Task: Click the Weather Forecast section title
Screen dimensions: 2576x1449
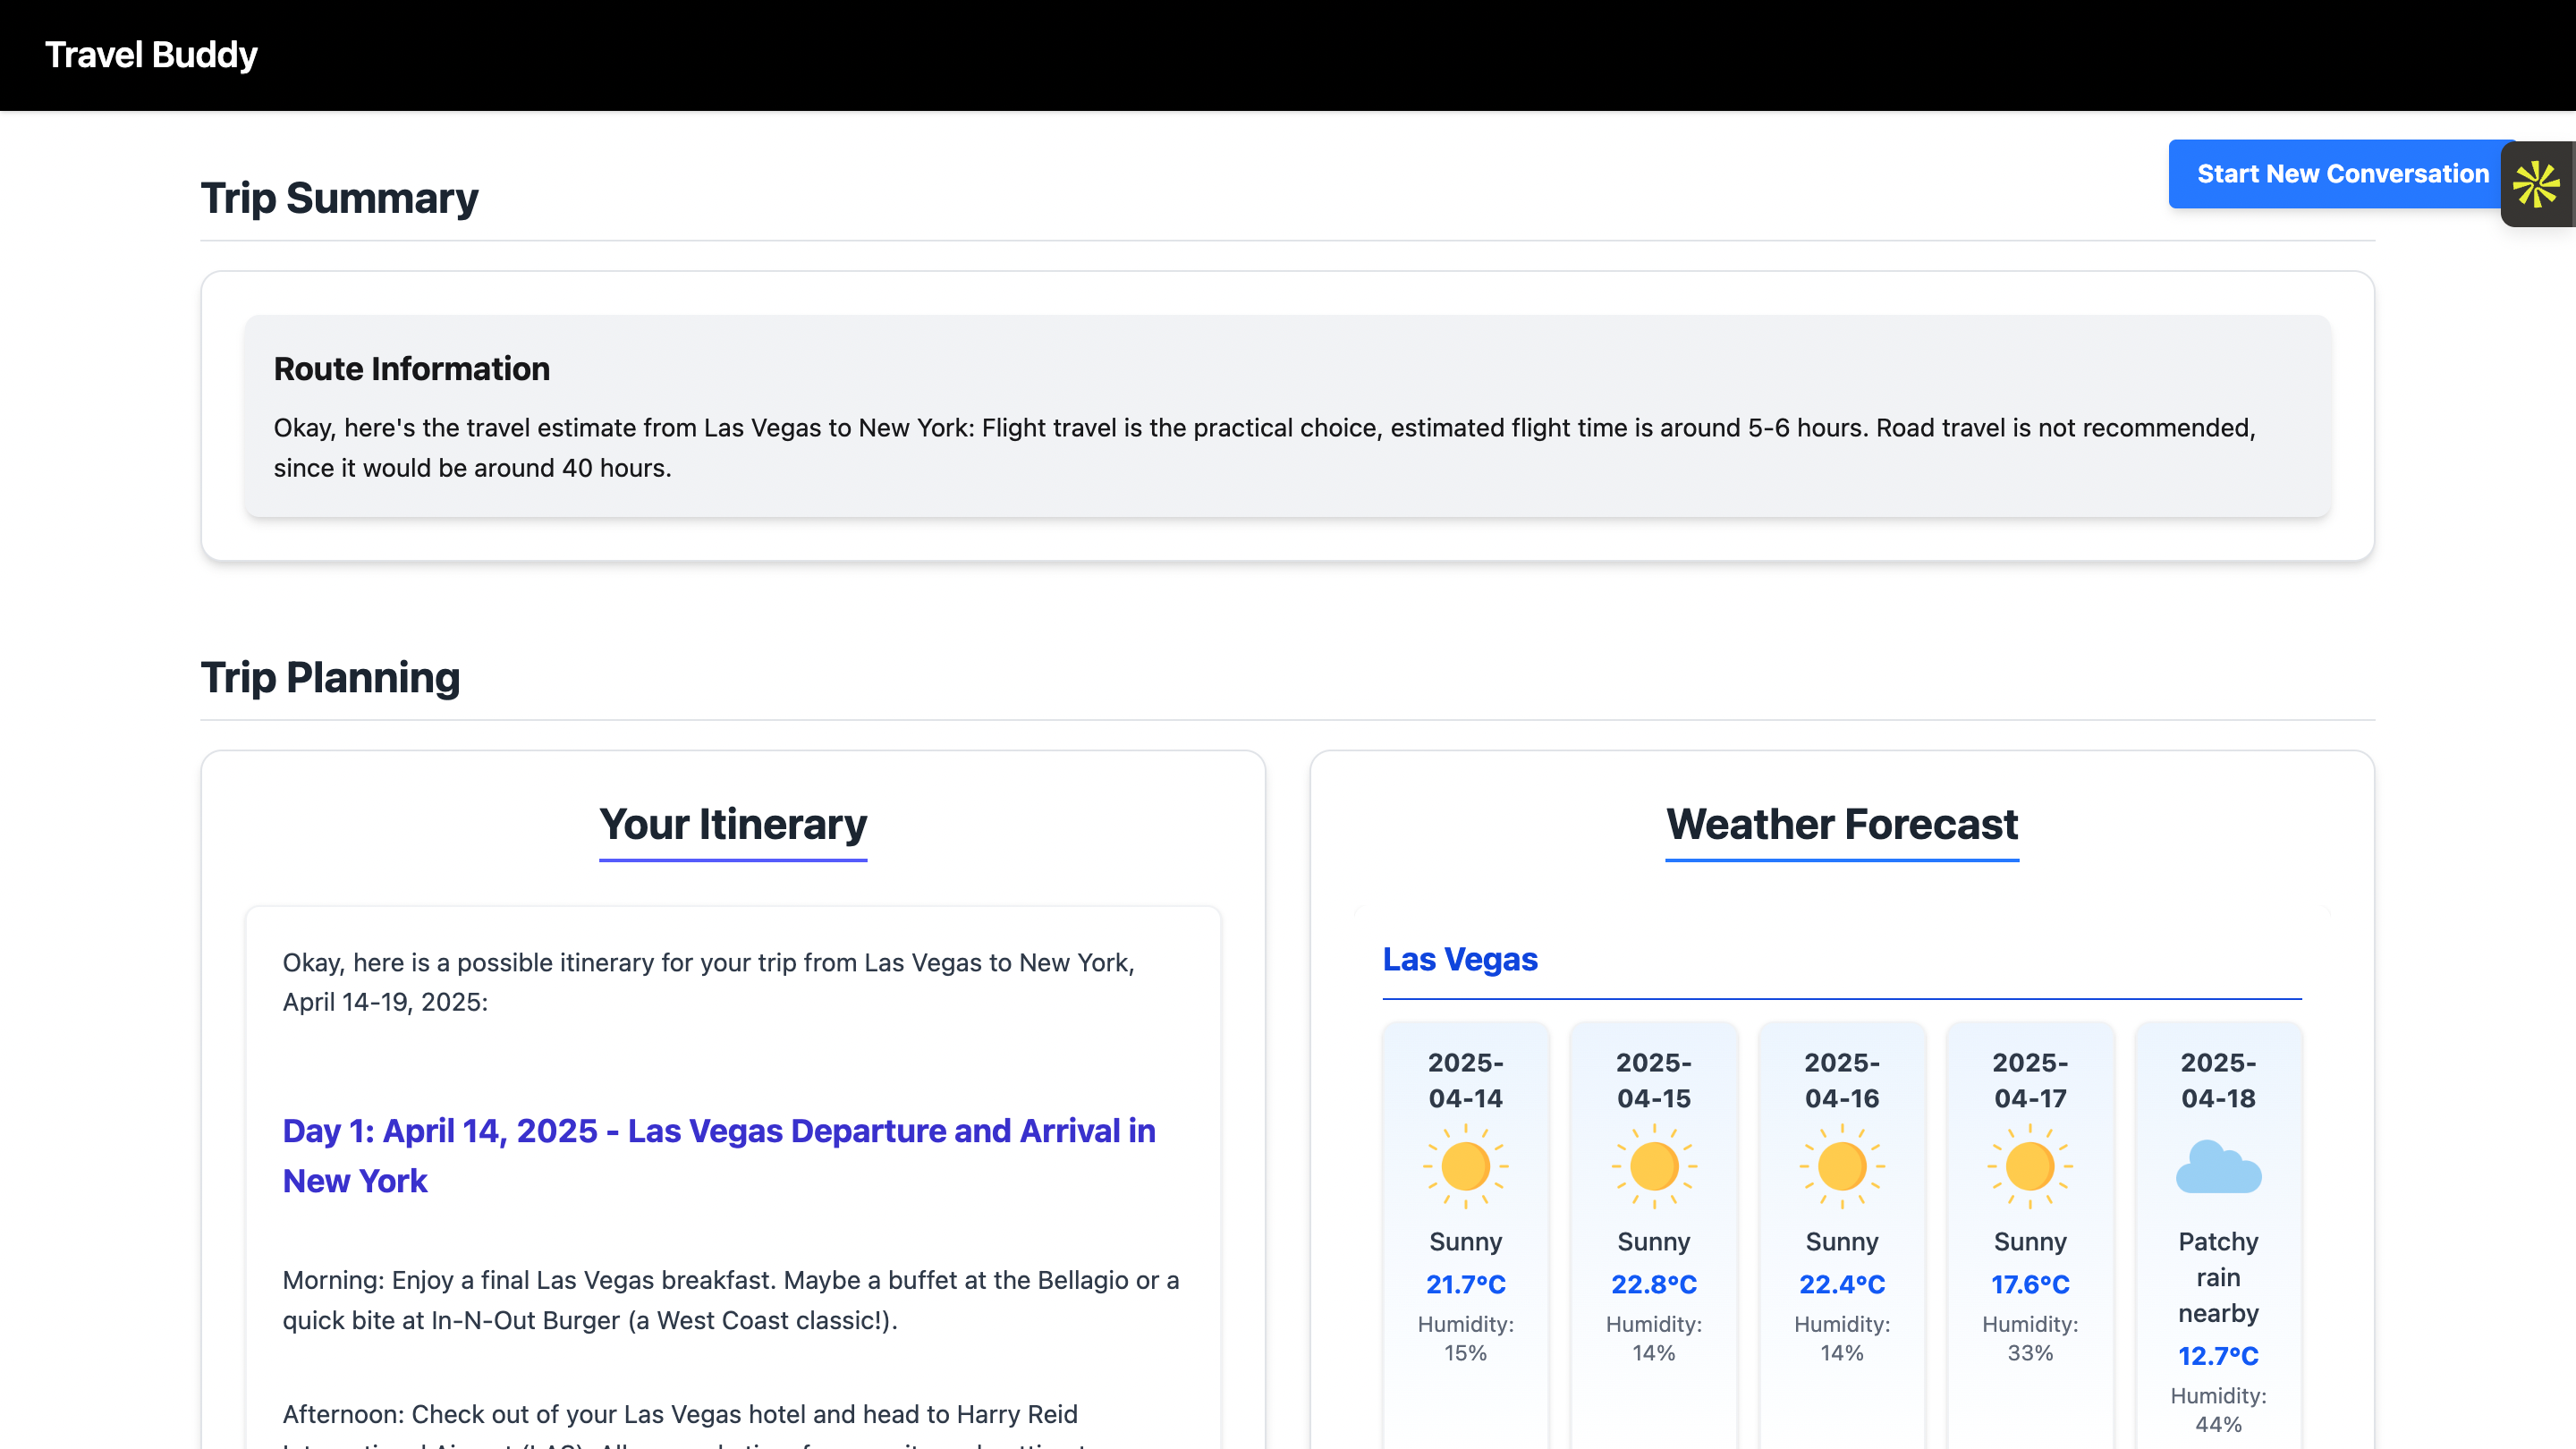Action: point(1841,824)
